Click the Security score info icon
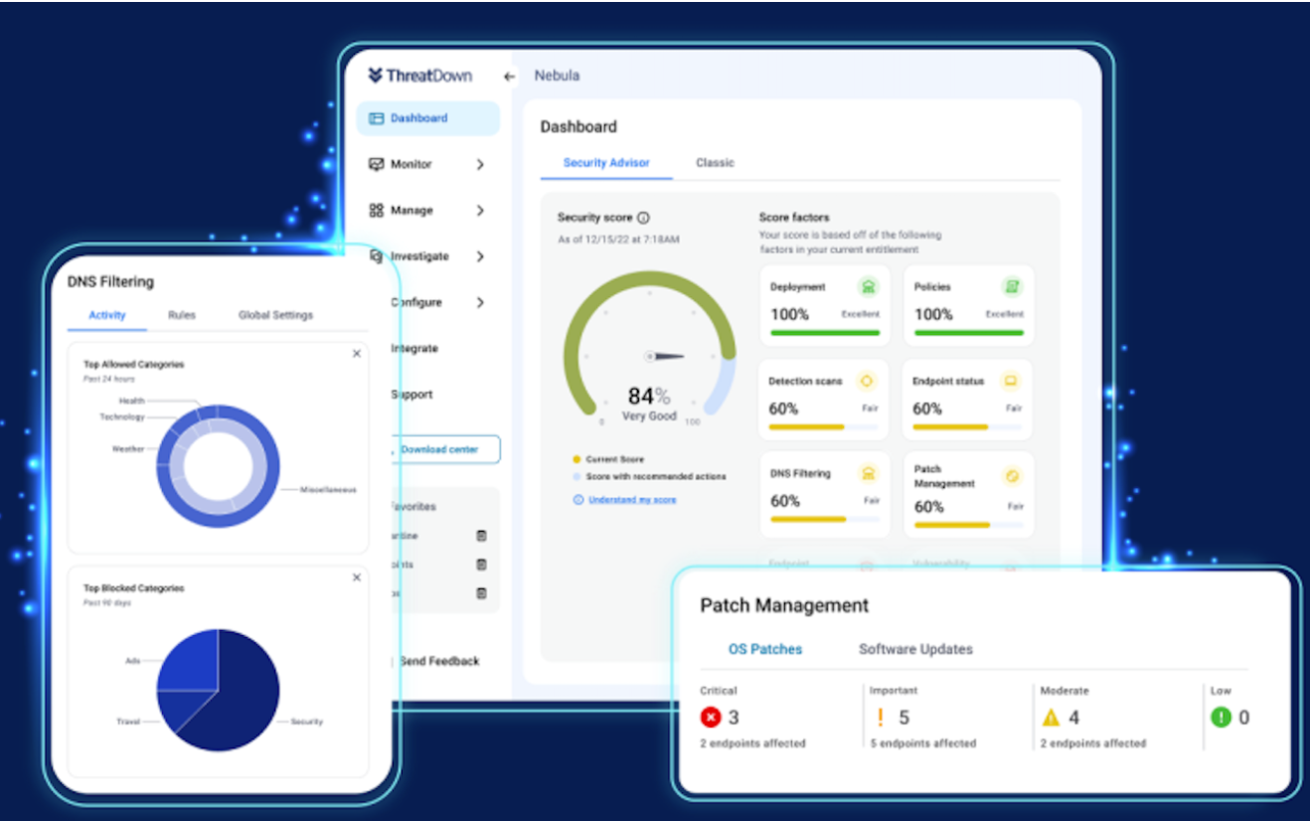 (x=643, y=218)
